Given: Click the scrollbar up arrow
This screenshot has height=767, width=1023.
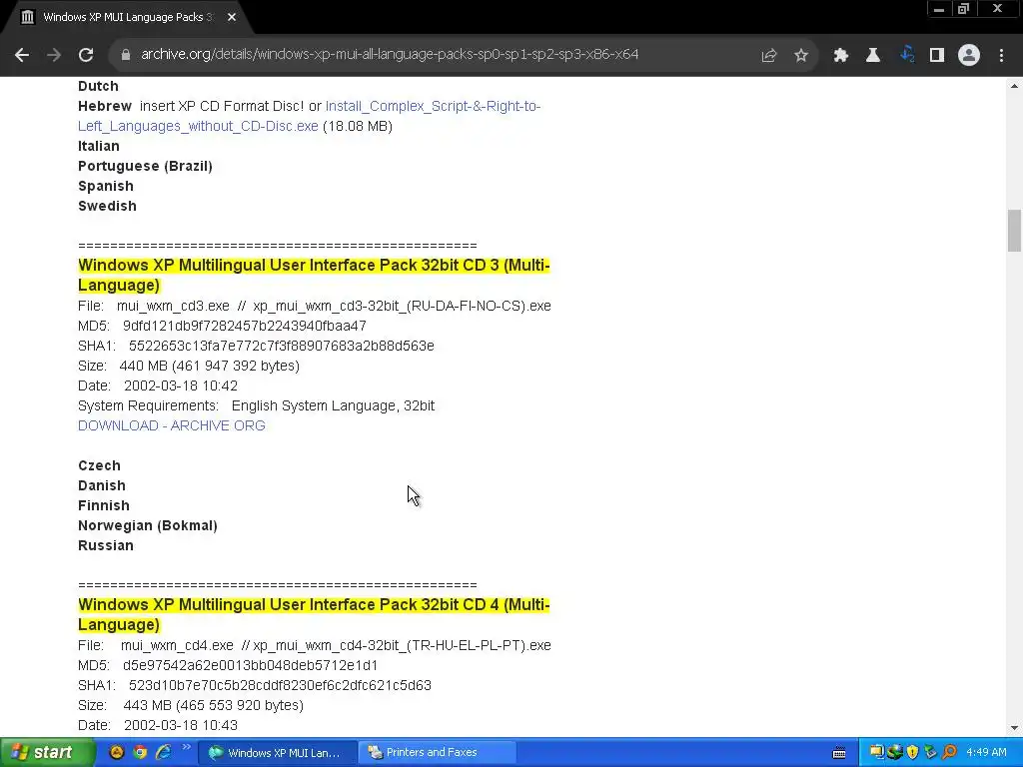Looking at the screenshot, I should pyautogui.click(x=1014, y=86).
